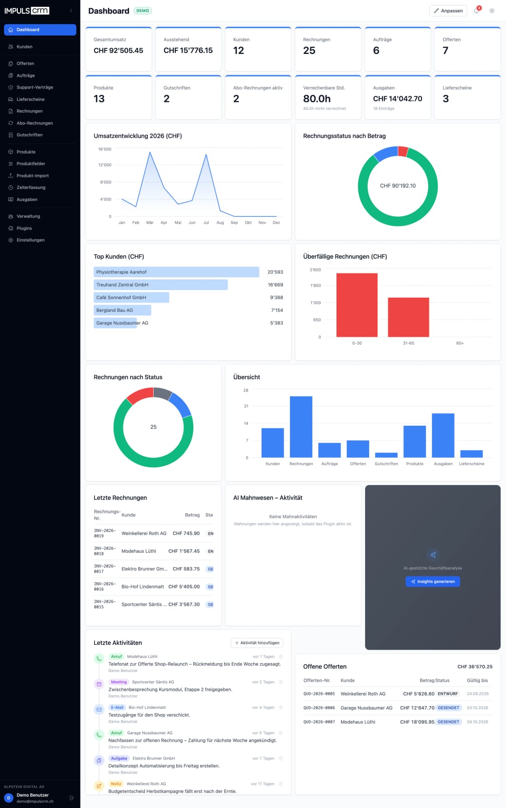The width and height of the screenshot is (506, 808).
Task: Click the Abo-Rechnungen sidebar icon
Action: click(x=11, y=123)
